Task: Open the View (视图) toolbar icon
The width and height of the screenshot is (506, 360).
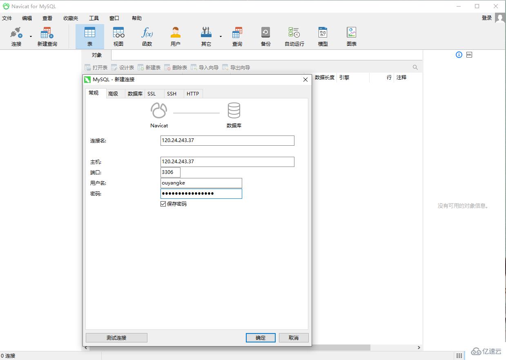Action: (118, 37)
